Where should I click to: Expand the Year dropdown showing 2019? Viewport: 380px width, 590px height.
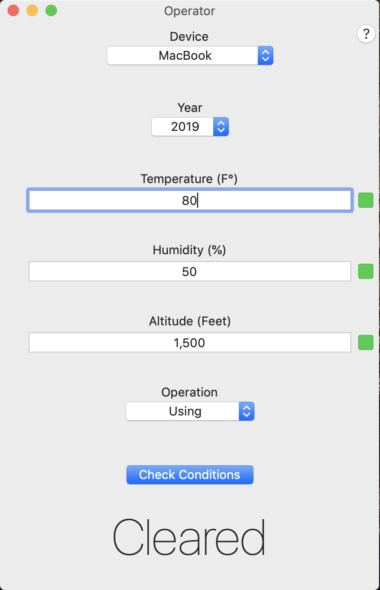point(190,127)
